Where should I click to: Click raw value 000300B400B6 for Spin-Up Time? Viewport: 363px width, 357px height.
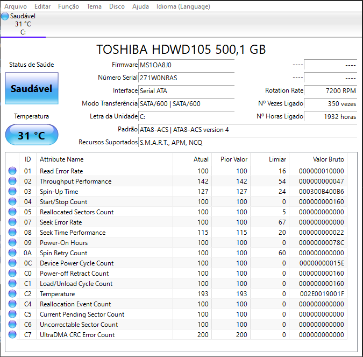pyautogui.click(x=322, y=192)
